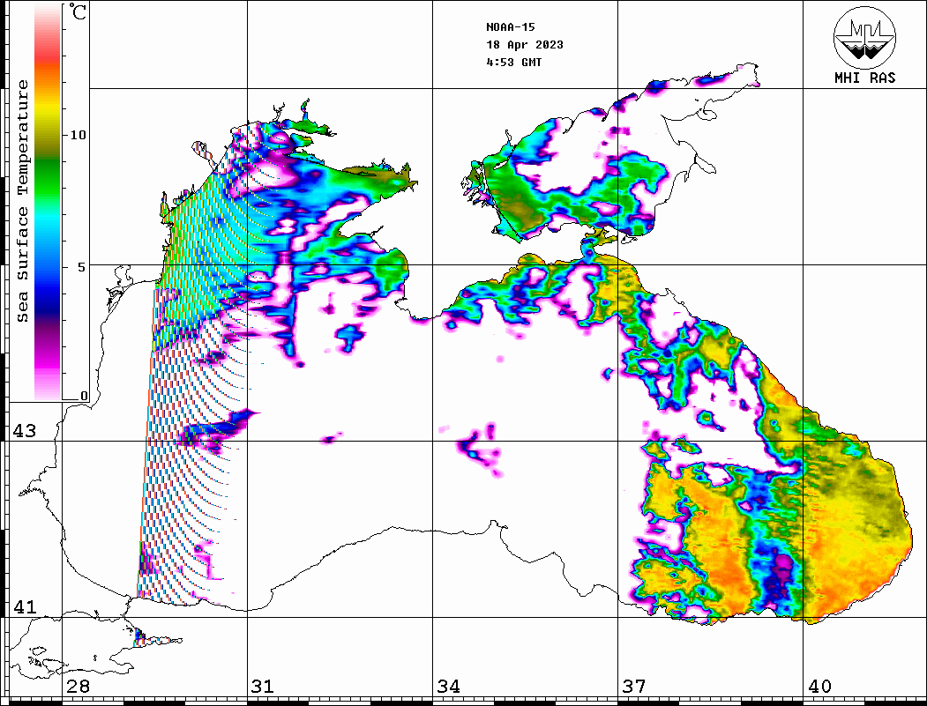
Task: Click the 'Sea Surface Temperature' vertical label
Action: click(x=22, y=202)
